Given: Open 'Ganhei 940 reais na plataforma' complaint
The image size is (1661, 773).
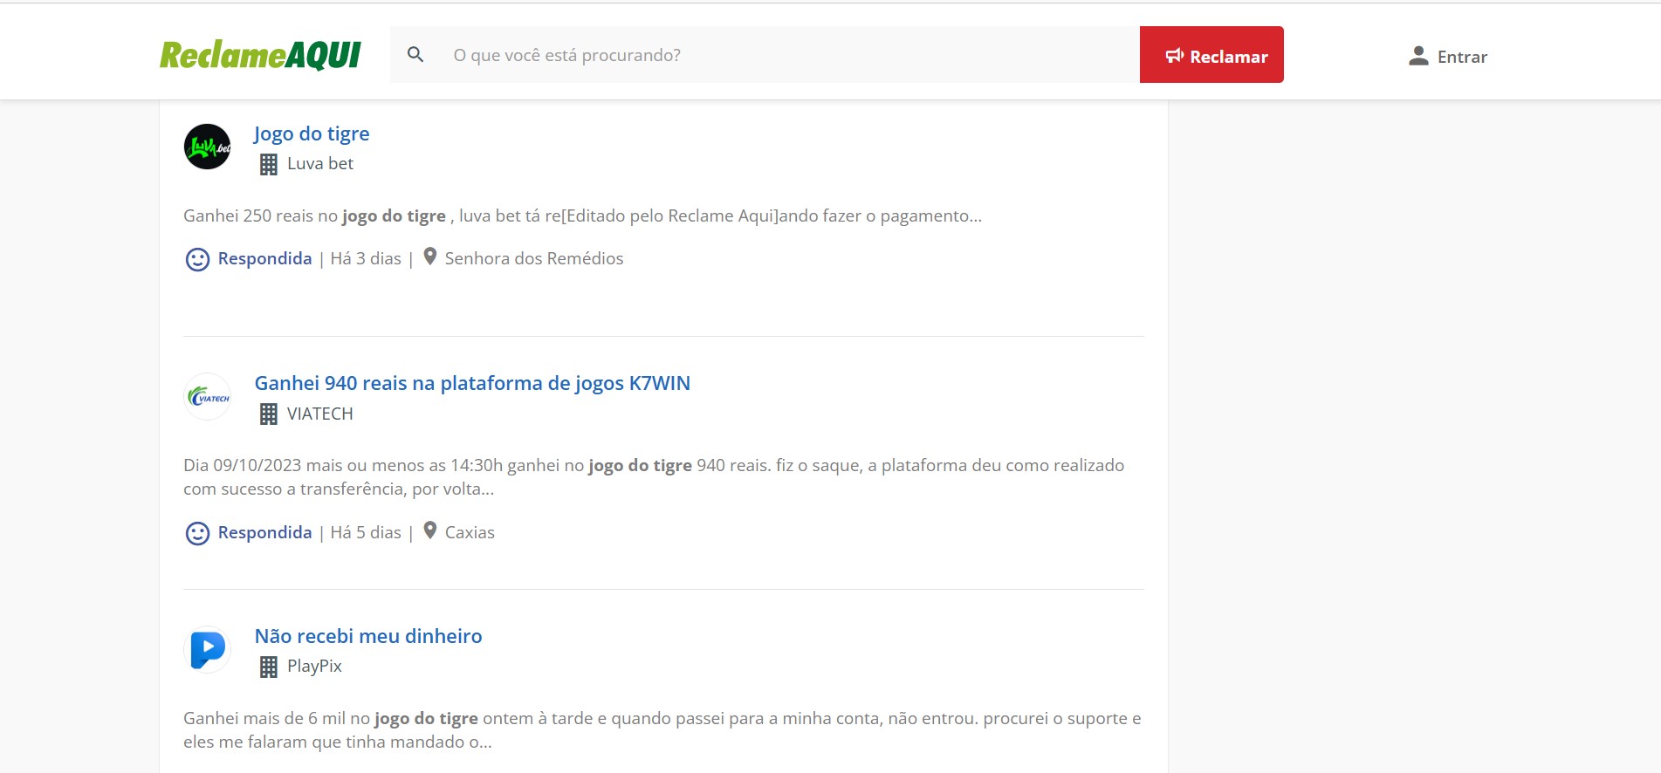Looking at the screenshot, I should [x=472, y=383].
